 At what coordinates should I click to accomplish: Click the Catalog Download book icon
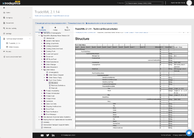44,46
